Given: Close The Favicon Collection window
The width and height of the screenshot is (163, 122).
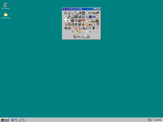Looking at the screenshot, I should click(99, 9).
